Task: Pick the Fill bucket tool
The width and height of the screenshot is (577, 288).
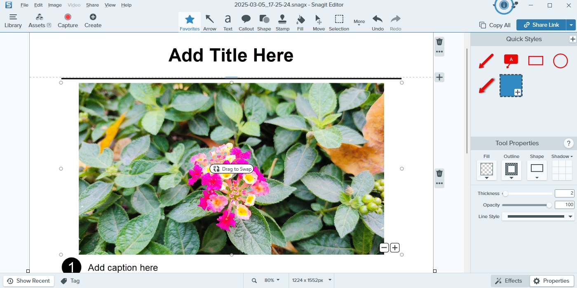Action: tap(300, 22)
